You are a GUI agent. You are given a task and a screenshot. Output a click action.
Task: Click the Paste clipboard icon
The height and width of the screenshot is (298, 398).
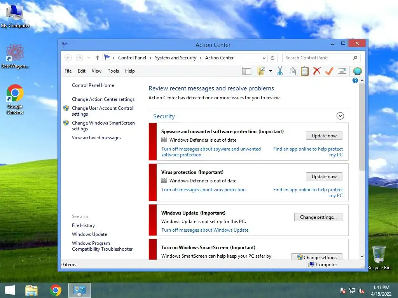coord(305,71)
